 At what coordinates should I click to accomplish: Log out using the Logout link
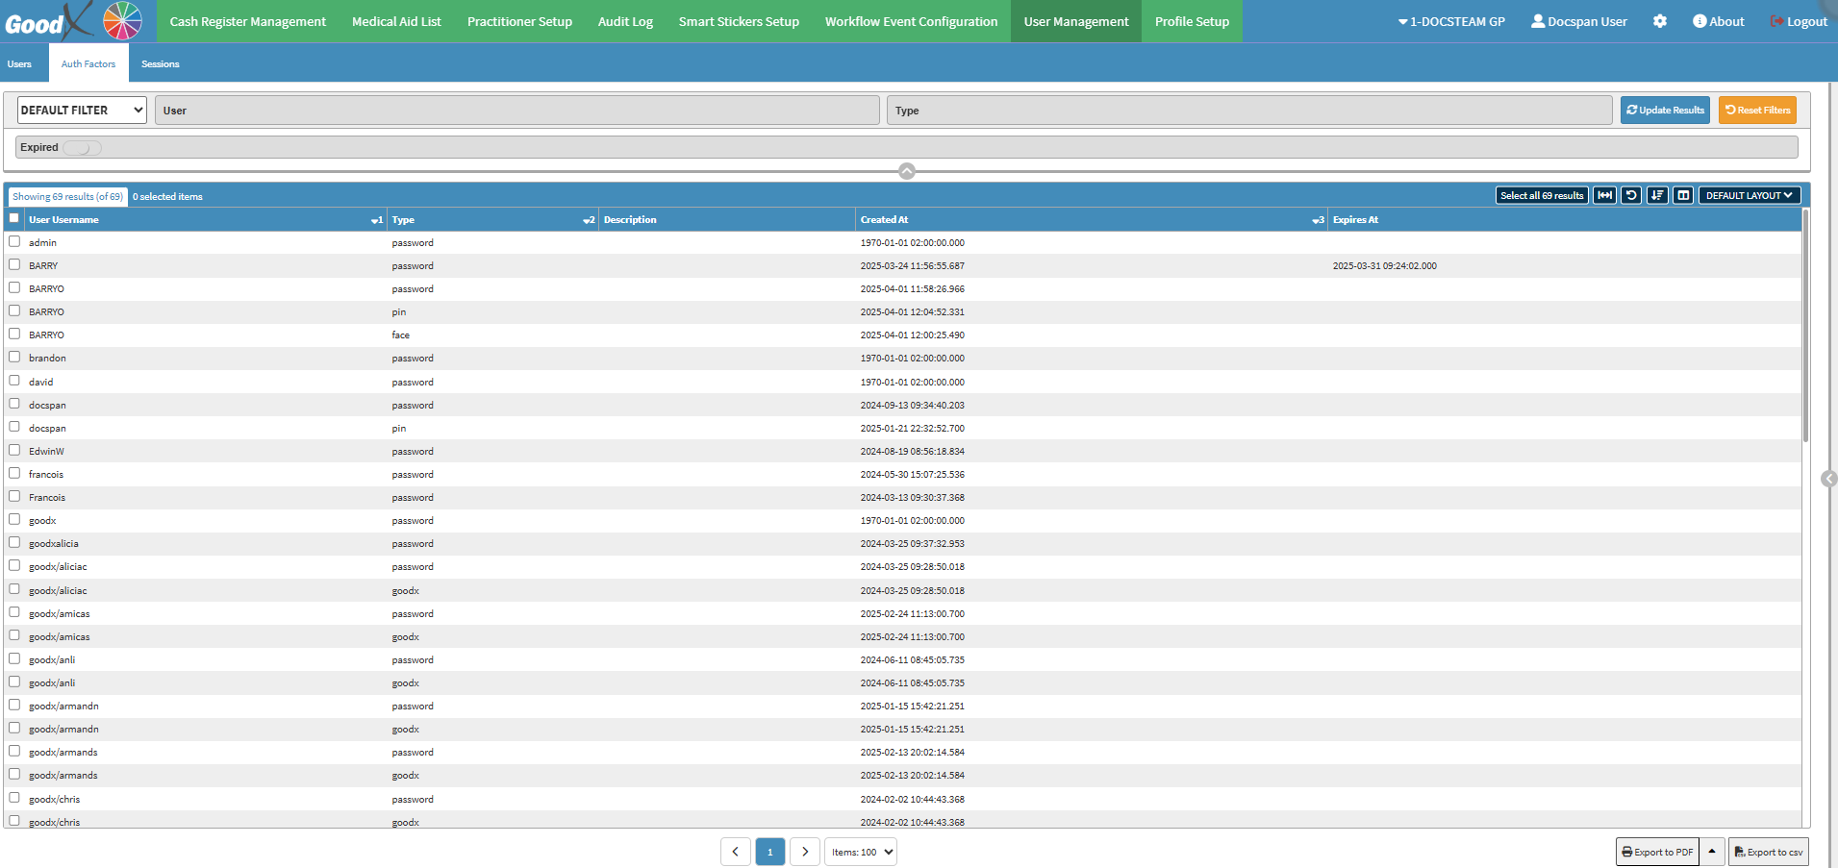[1799, 21]
